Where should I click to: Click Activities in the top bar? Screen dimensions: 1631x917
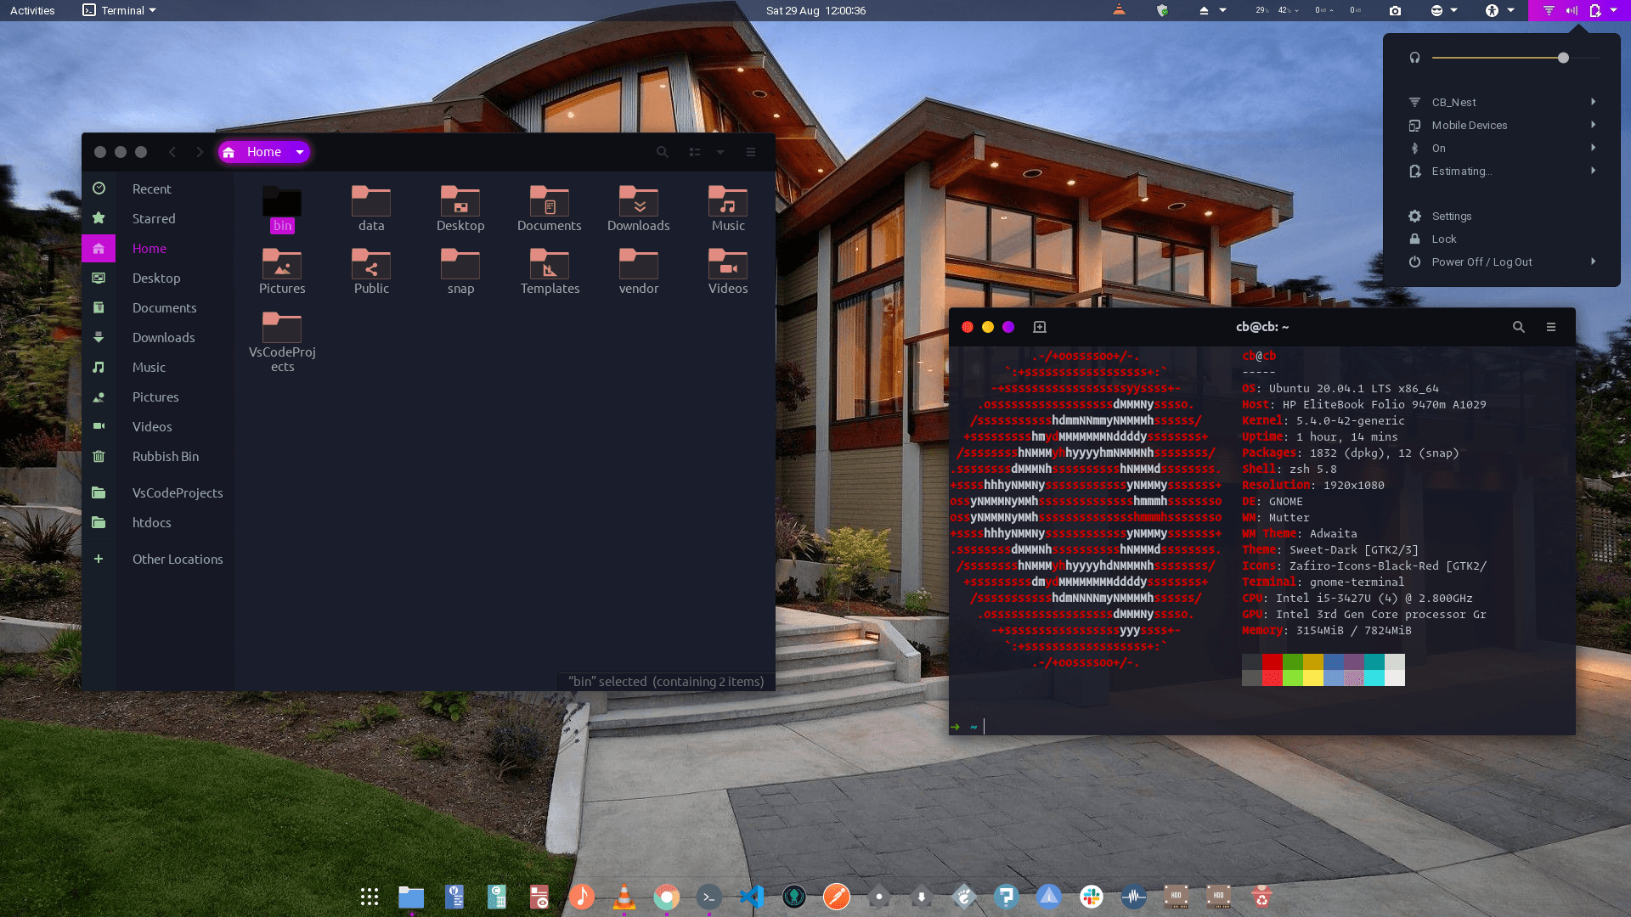point(32,10)
